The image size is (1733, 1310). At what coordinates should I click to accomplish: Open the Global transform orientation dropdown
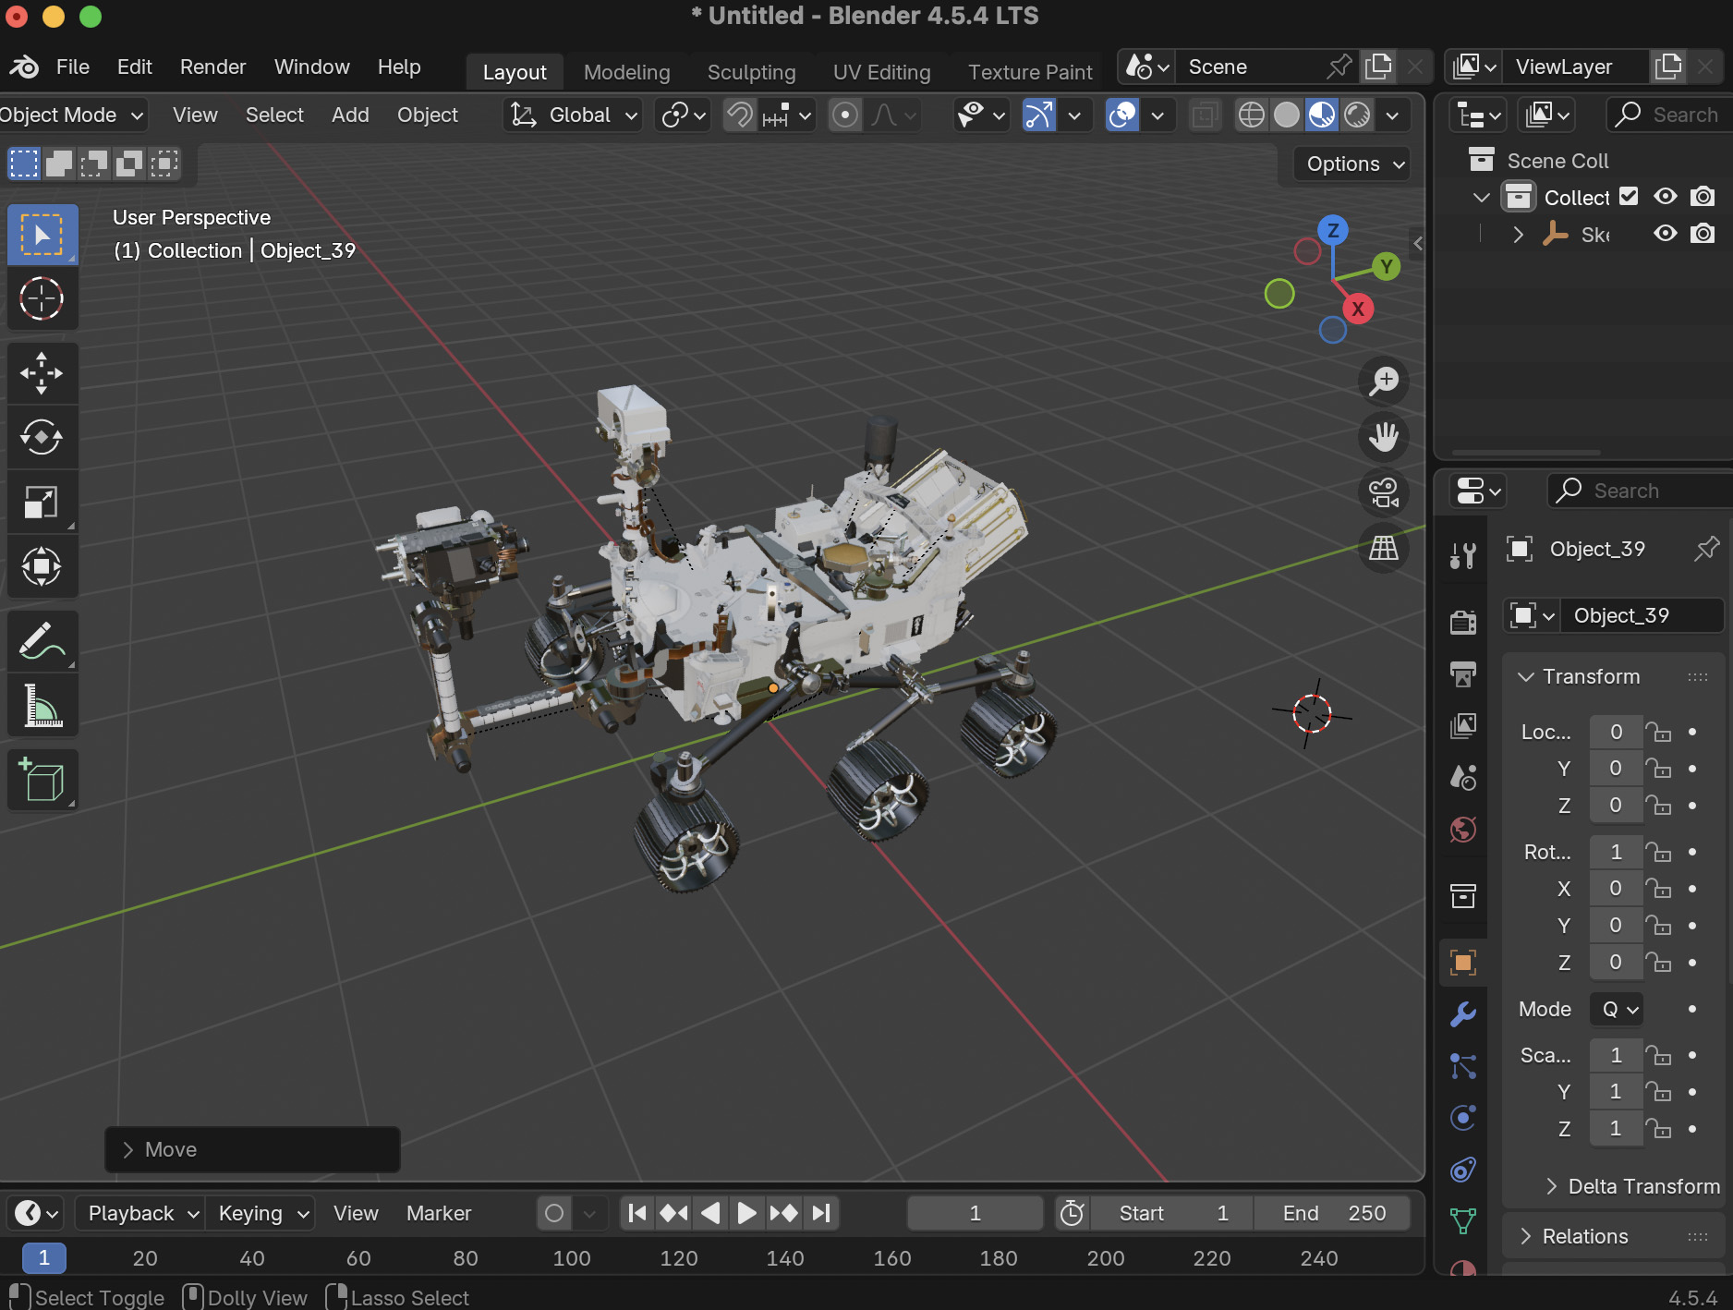coord(573,115)
